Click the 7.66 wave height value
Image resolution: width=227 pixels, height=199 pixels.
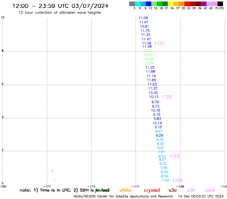click(x=164, y=168)
